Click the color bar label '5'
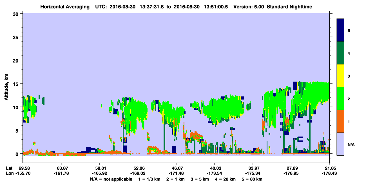 [x=349, y=30]
